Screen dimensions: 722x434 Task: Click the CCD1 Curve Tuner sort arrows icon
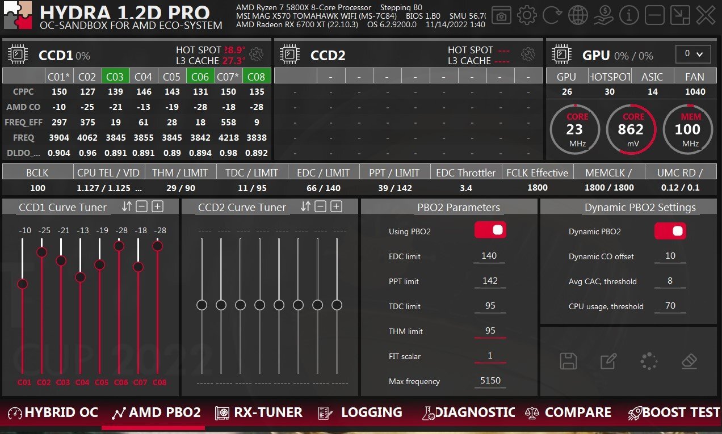(127, 207)
